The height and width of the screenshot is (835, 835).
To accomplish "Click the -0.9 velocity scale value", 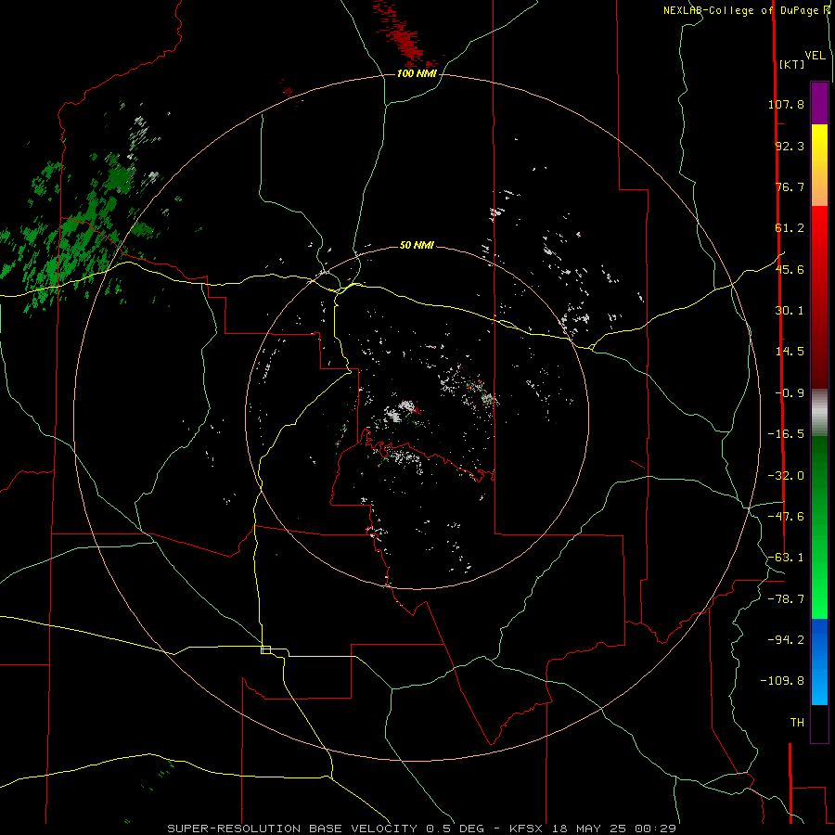I will [x=790, y=393].
